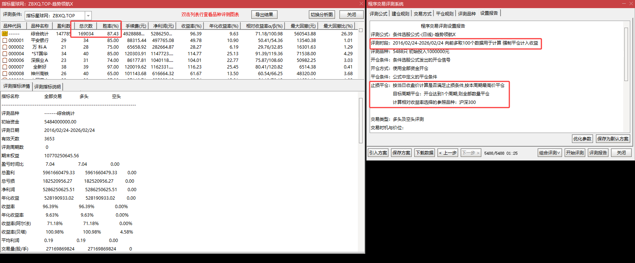Click the 保存方案 button
Image resolution: width=635 pixels, height=263 pixels.
click(401, 153)
